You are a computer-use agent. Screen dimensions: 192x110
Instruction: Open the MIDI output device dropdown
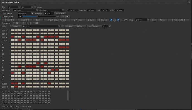51,10
